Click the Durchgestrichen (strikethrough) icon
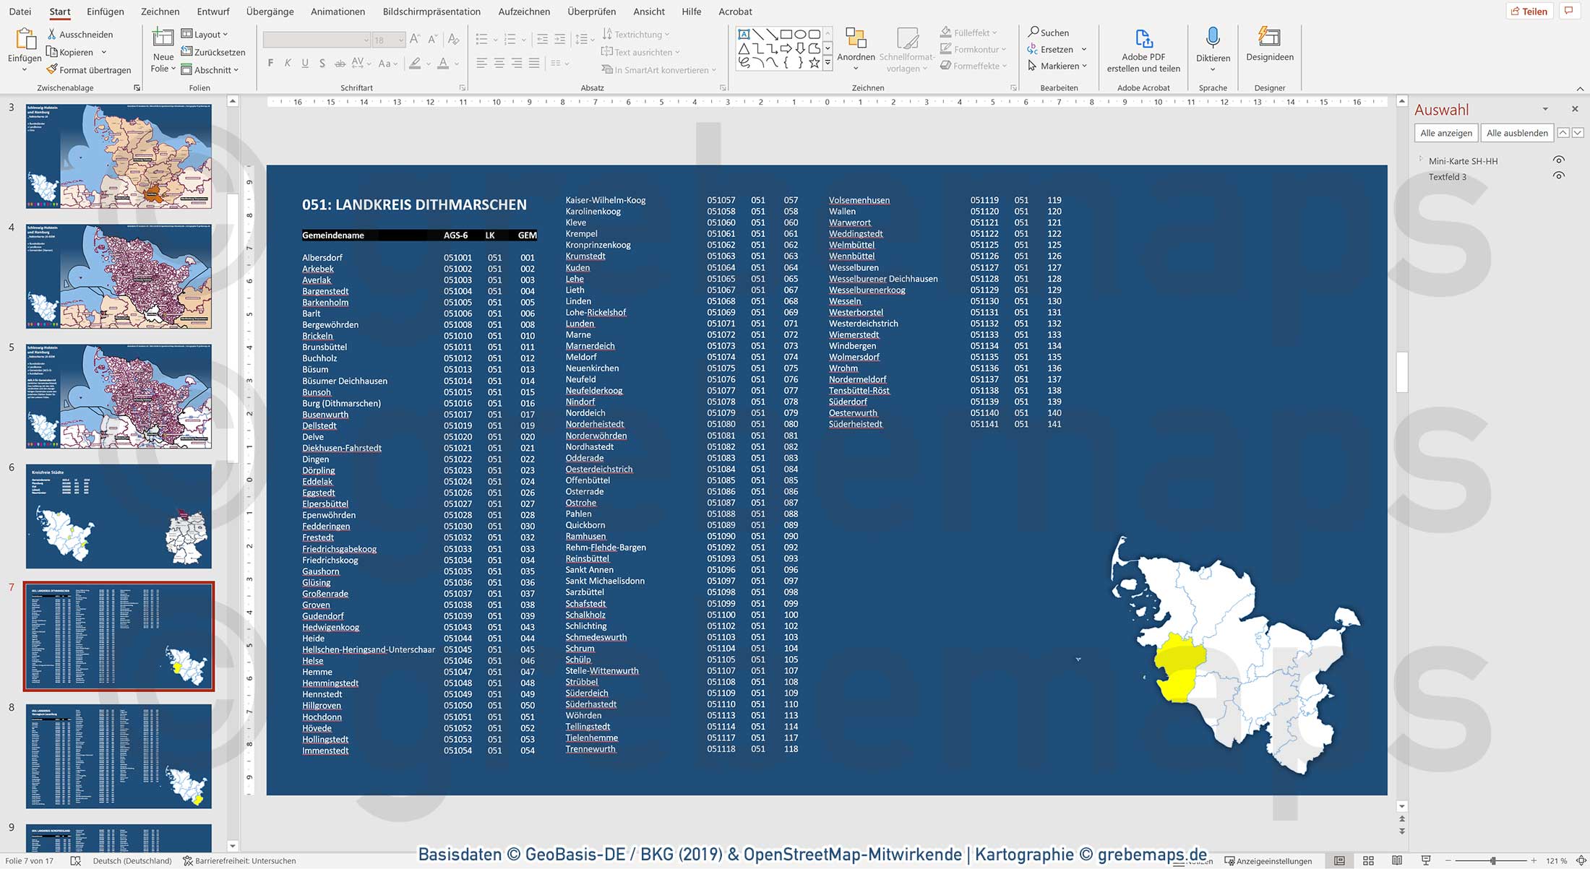 [x=340, y=64]
